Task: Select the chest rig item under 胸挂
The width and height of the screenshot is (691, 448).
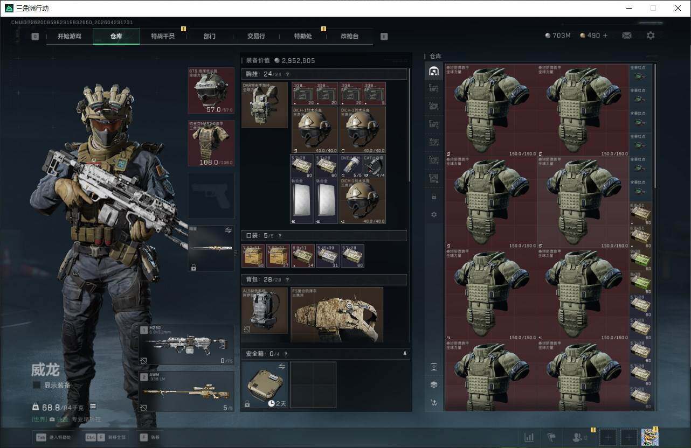Action: pyautogui.click(x=265, y=104)
